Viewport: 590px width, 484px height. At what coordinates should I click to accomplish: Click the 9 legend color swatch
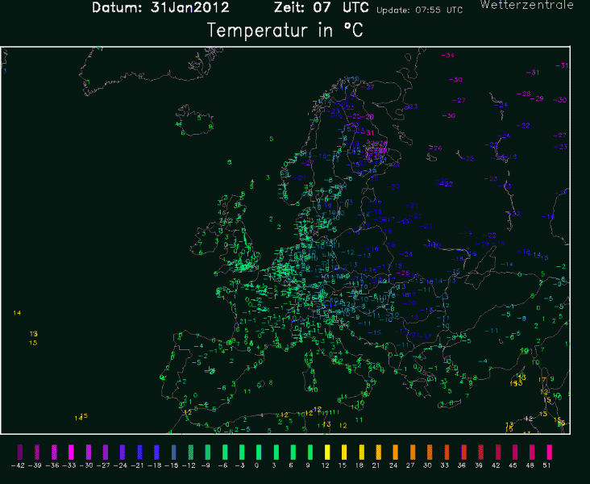point(309,451)
